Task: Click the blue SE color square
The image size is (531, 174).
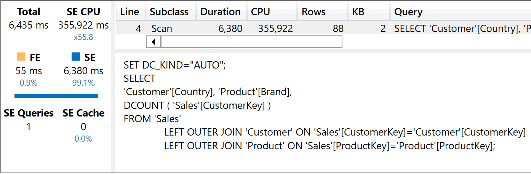Action: [x=76, y=57]
